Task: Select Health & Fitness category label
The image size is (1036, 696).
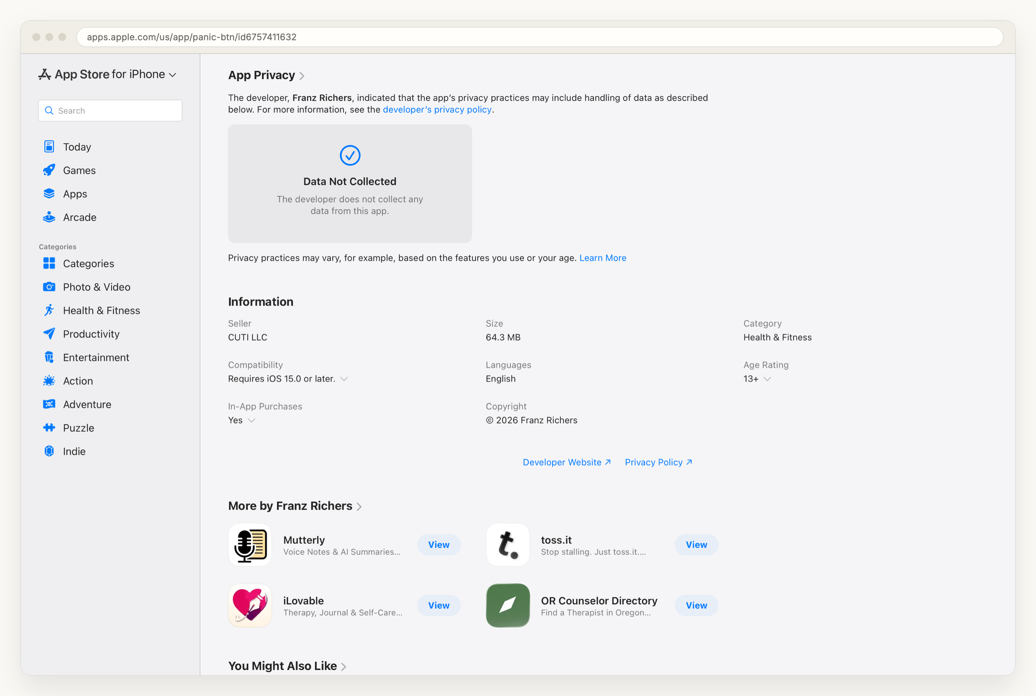Action: (x=102, y=311)
